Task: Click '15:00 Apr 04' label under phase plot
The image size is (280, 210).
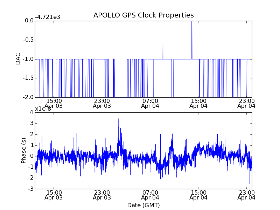Action: click(198, 195)
